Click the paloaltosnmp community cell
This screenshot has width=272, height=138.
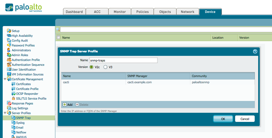[x=222, y=82]
